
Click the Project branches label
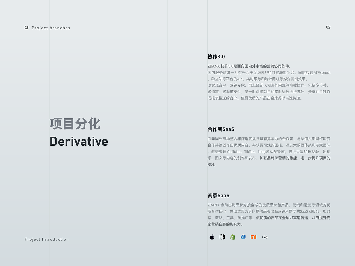tap(51, 28)
